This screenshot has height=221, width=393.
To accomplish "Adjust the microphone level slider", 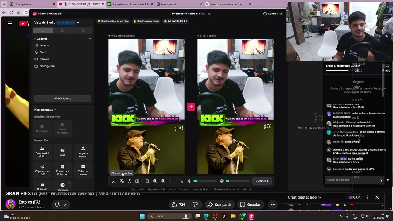I will click(238, 181).
